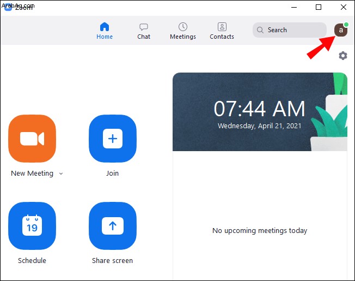Image resolution: width=355 pixels, height=281 pixels.
Task: Click the Share screen label text
Action: pos(113,261)
